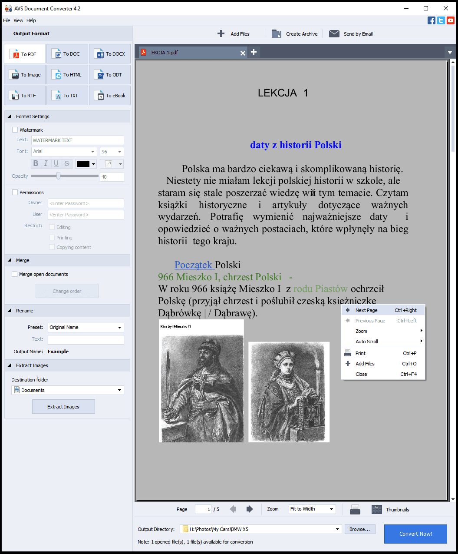
Task: Toggle underline watermark text
Action: click(56, 163)
